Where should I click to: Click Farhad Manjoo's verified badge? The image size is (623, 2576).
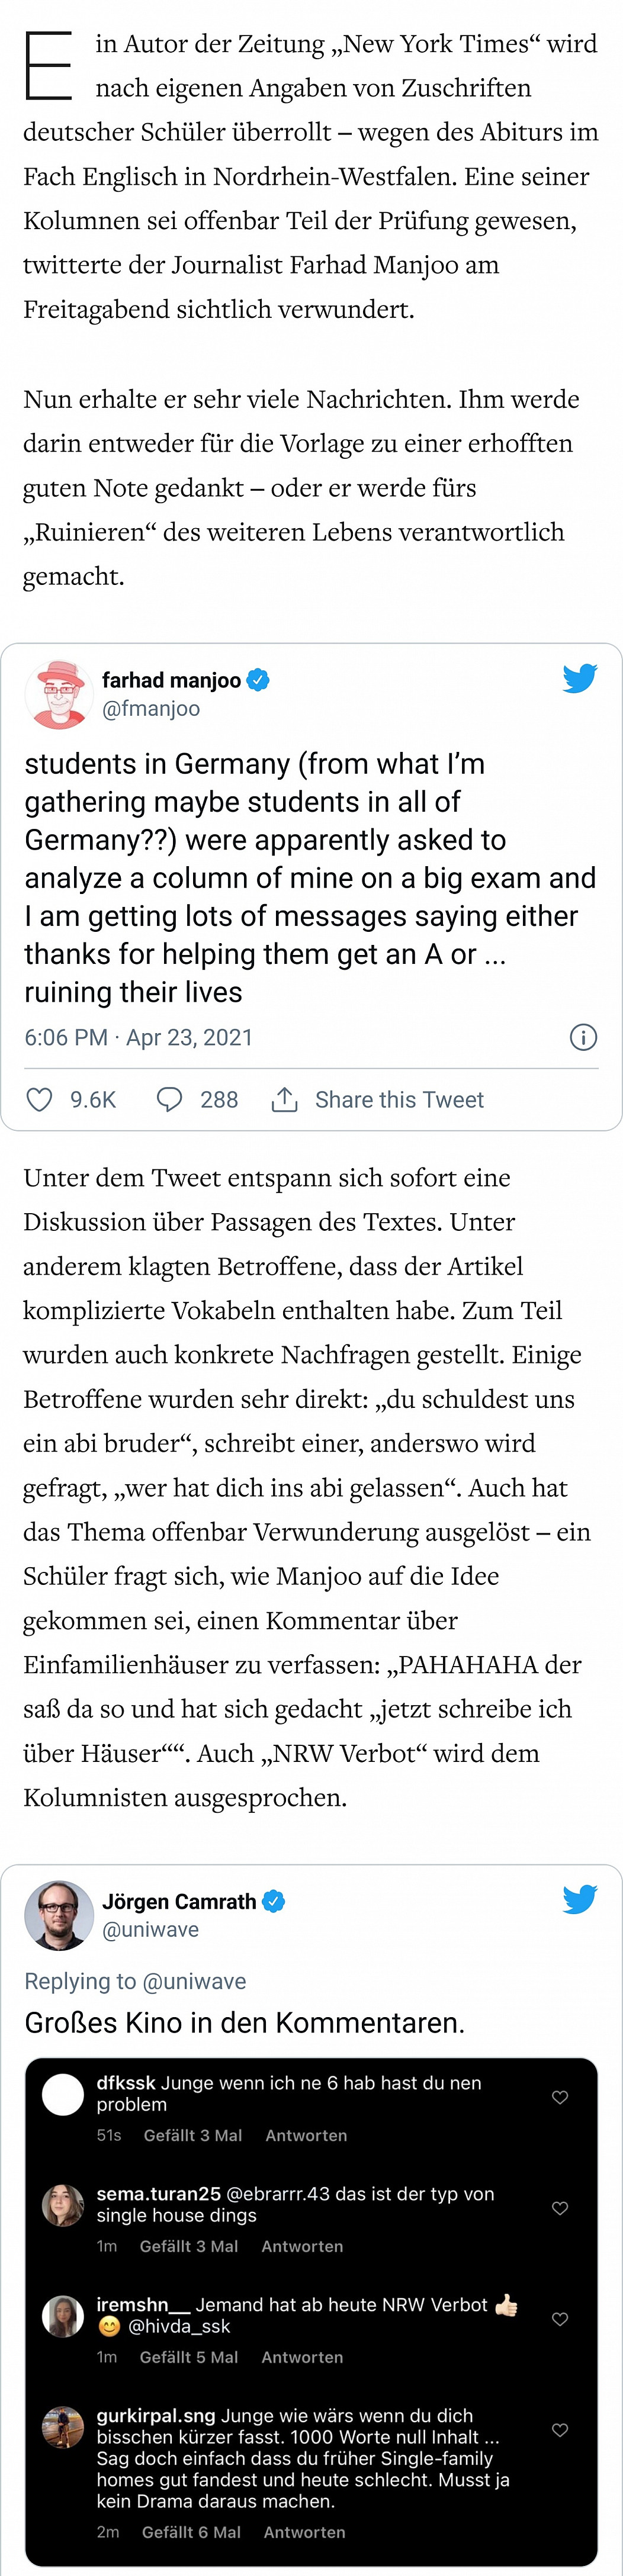pyautogui.click(x=258, y=680)
